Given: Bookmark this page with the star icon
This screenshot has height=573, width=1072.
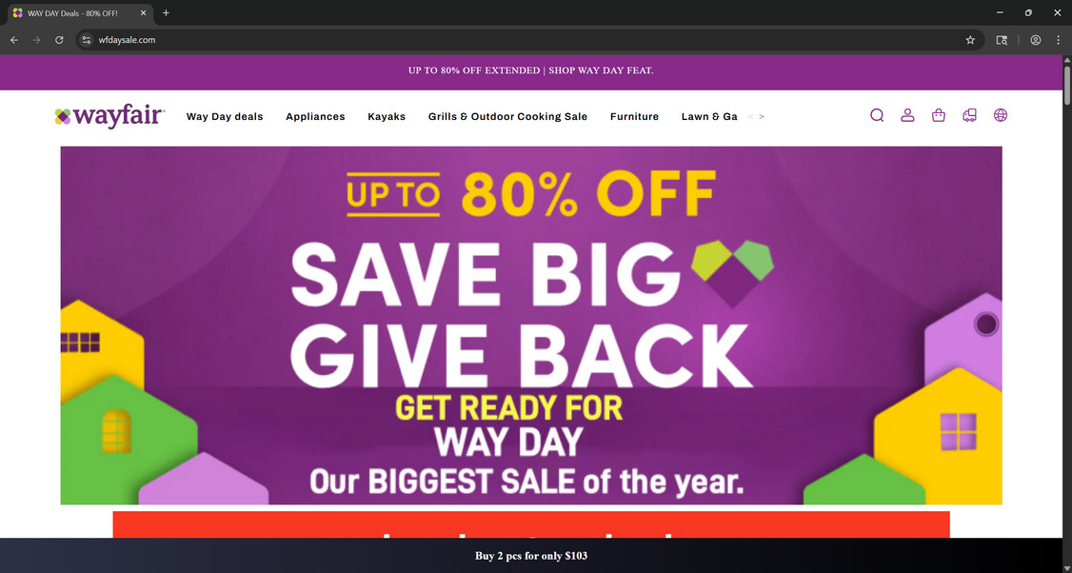Looking at the screenshot, I should (970, 40).
